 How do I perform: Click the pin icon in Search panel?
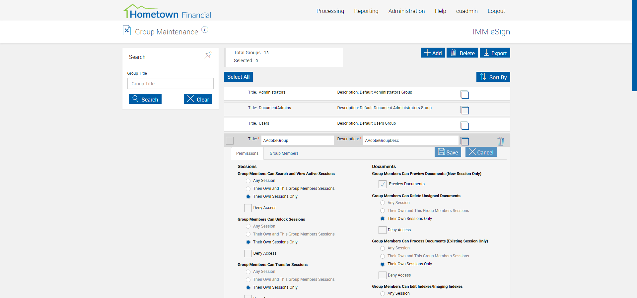209,54
